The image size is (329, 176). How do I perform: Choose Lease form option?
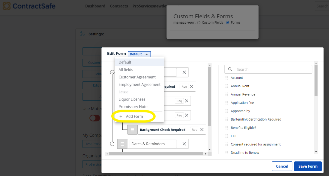pyautogui.click(x=139, y=92)
